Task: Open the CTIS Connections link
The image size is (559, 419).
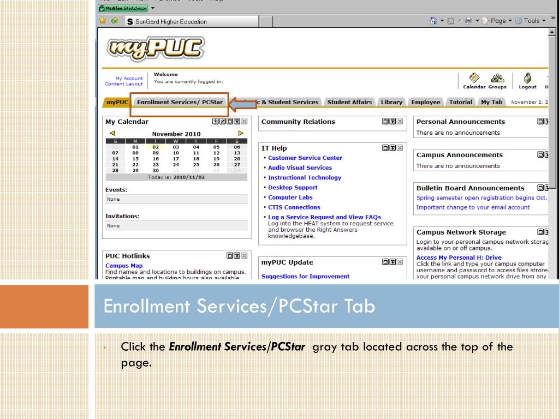Action: point(294,207)
